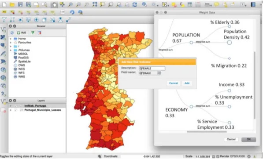263x159 pixels.
Task: Click OK in the Weight Data window
Action: pos(249,139)
